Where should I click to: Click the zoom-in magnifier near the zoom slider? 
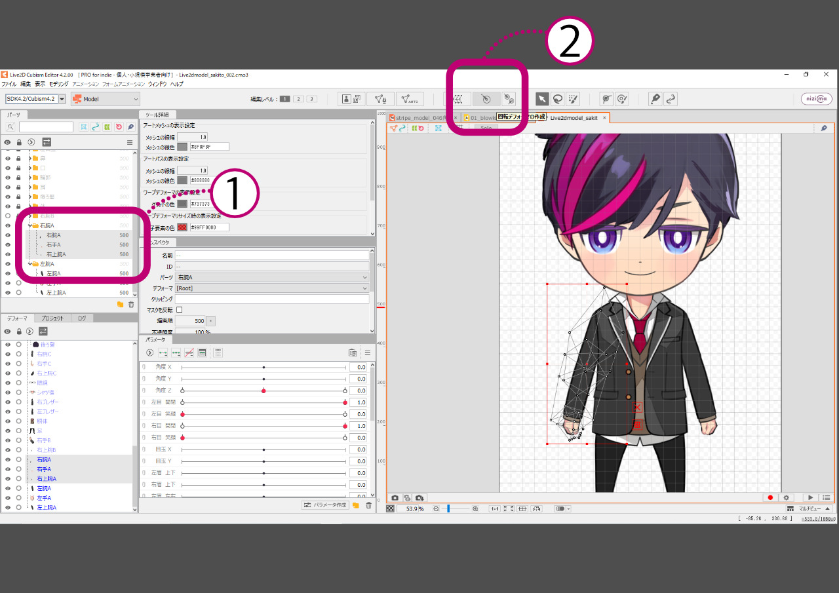tap(475, 508)
